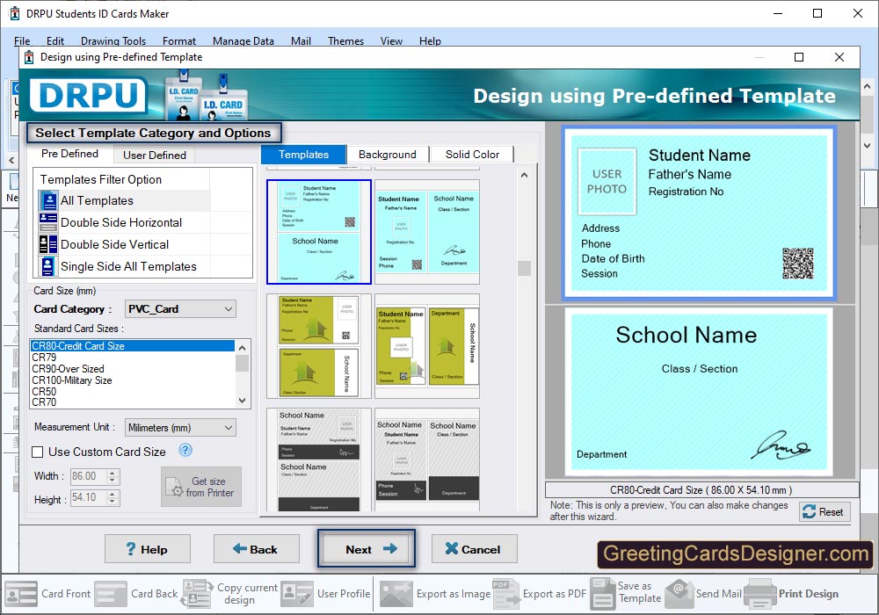This screenshot has height=615, width=879.
Task: Click the front card preview with Student Name
Action: [699, 213]
